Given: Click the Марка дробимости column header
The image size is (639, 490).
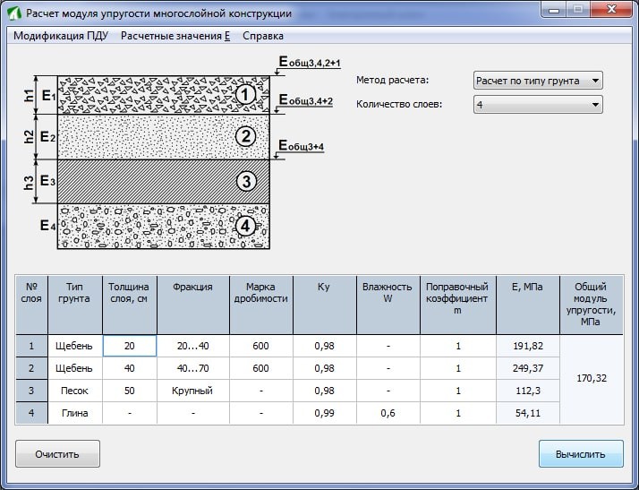Looking at the screenshot, I should (x=260, y=305).
